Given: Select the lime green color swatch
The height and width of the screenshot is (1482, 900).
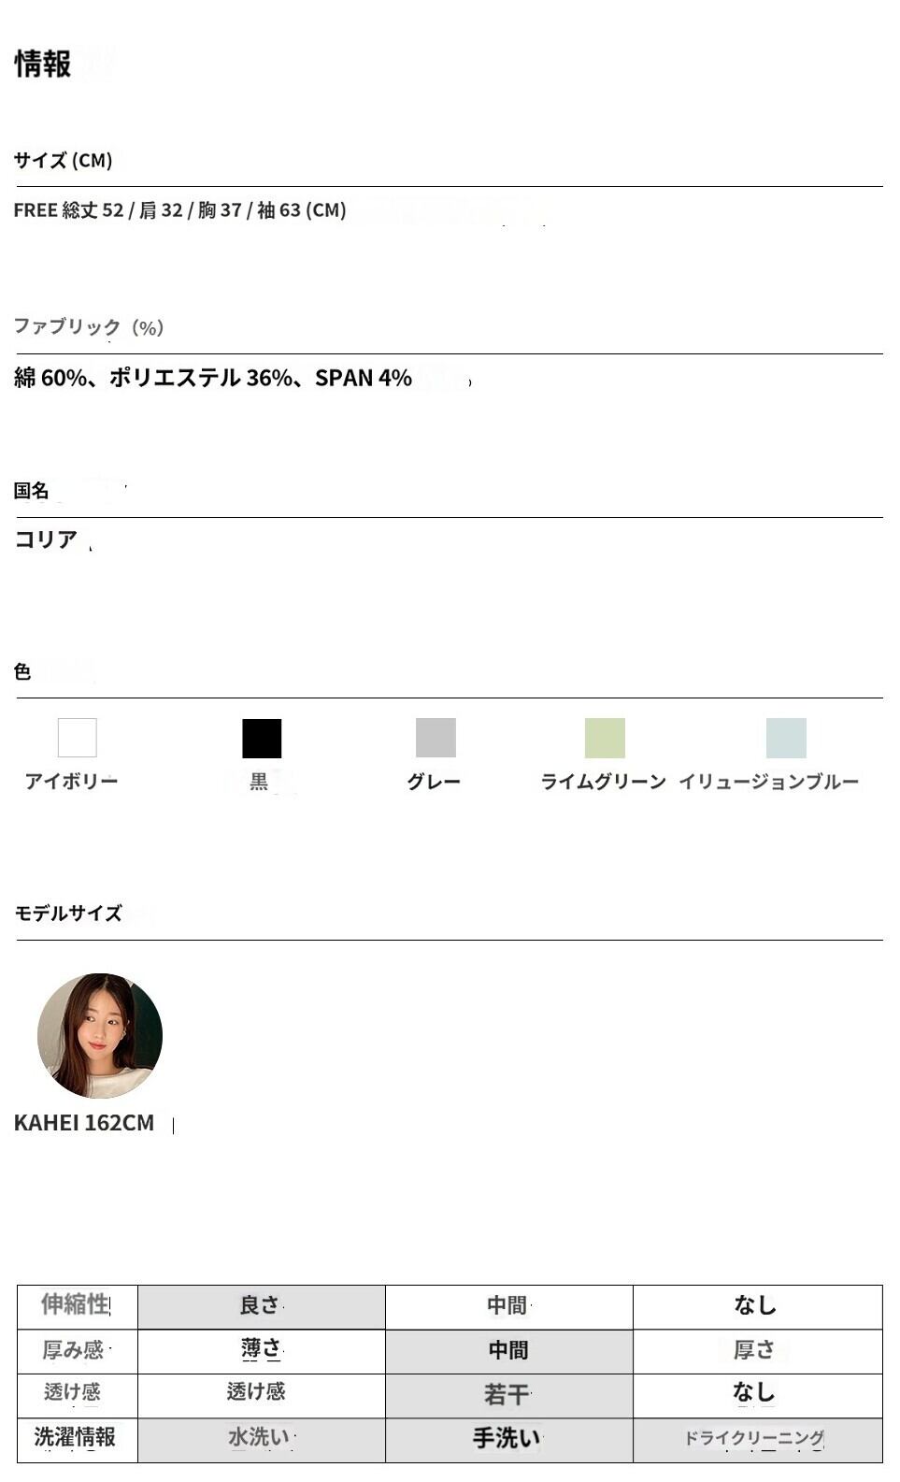Looking at the screenshot, I should [605, 738].
